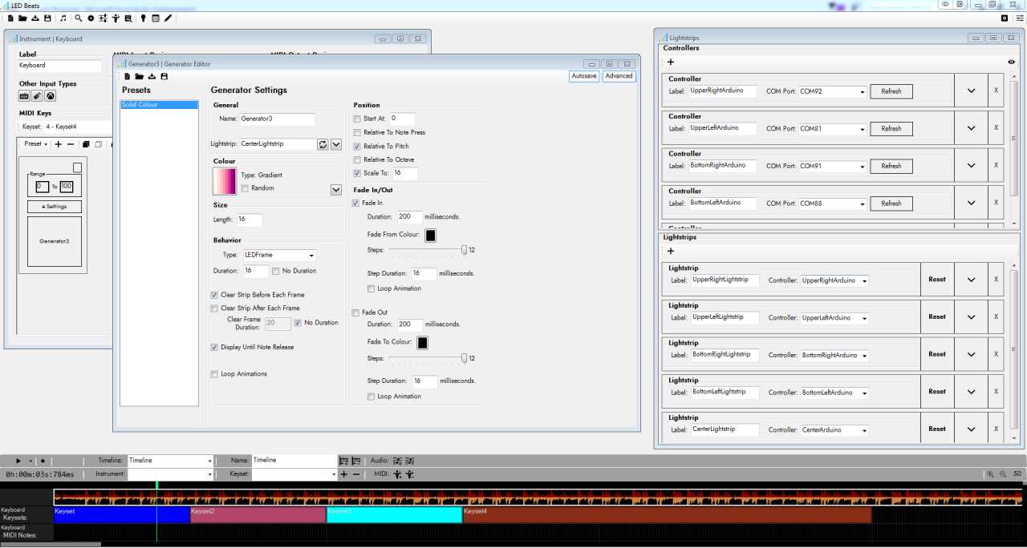Open the Settings button in Instrument window
The height and width of the screenshot is (548, 1027).
coord(54,207)
